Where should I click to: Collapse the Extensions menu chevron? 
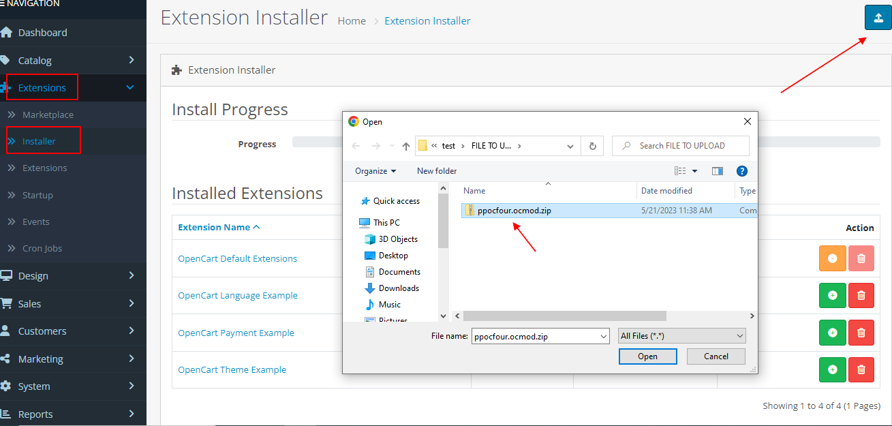[x=130, y=87]
